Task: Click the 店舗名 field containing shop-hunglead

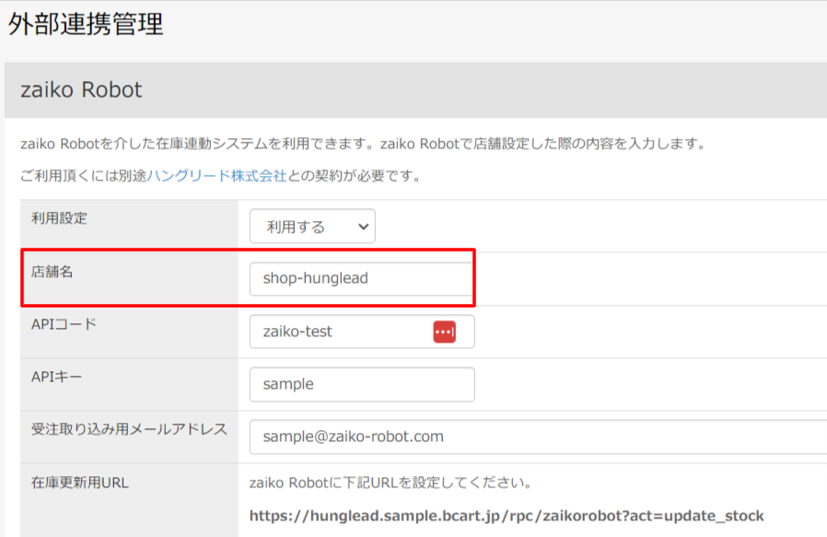Action: click(362, 278)
